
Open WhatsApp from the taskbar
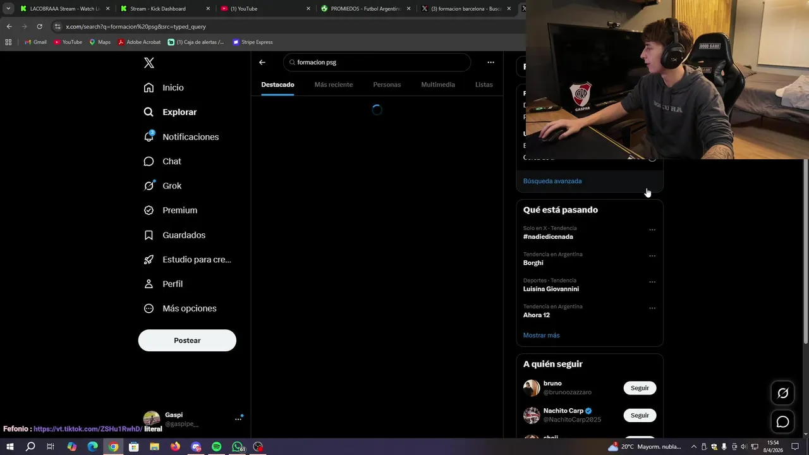click(x=238, y=447)
